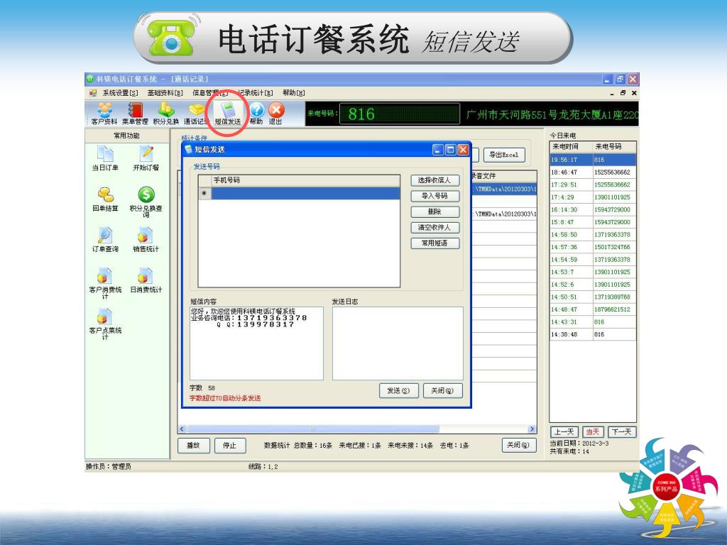The image size is (727, 545).
Task: Open the 信息管理 menu
Action: point(210,93)
